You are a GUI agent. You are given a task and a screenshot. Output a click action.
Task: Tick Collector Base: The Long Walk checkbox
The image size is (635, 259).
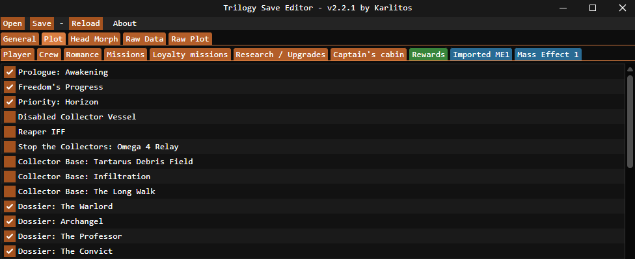click(10, 191)
